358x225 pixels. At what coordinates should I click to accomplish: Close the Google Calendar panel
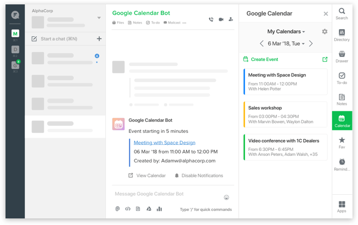tap(326, 14)
